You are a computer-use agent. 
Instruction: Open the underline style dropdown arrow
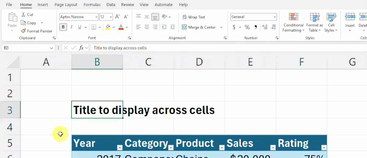click(x=86, y=27)
